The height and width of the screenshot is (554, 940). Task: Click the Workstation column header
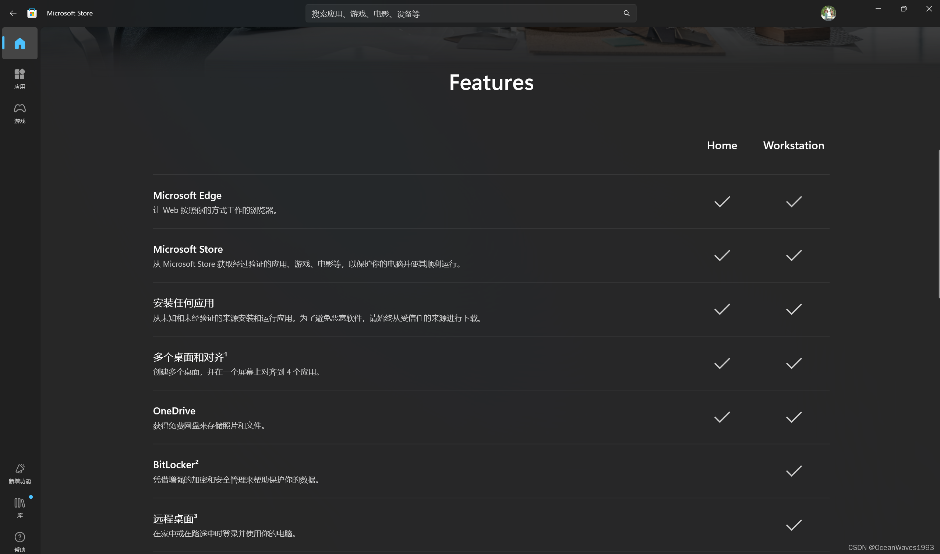tap(793, 145)
